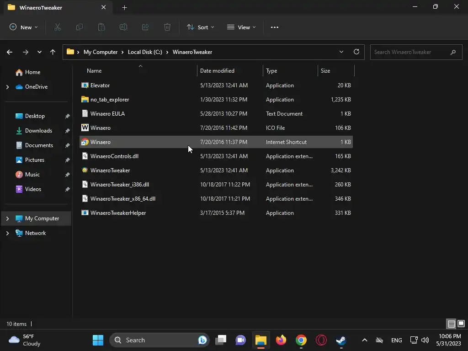Screen dimensions: 468x351
Task: Select the Winaero ICO file icon
Action: (85, 128)
